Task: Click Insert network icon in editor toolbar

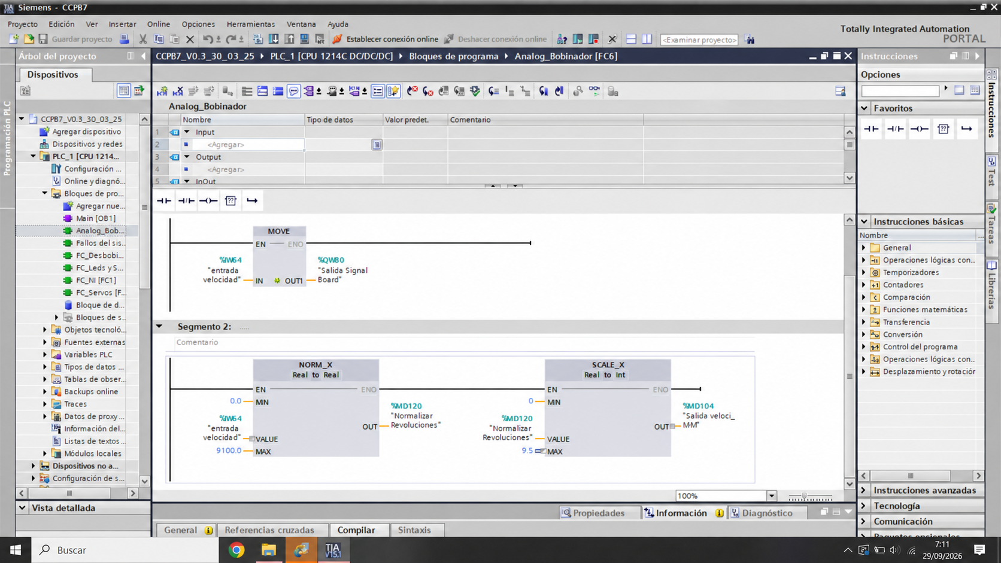Action: pos(162,91)
